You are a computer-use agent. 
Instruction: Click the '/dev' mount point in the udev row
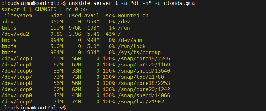tap(124, 22)
